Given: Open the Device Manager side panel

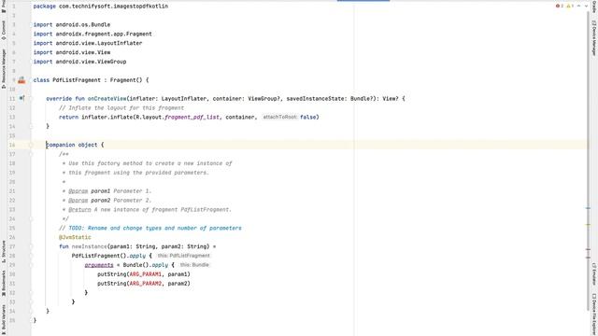Looking at the screenshot, I should (x=594, y=37).
